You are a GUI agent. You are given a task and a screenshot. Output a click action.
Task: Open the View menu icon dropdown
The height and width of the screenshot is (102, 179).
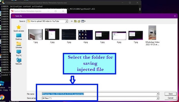[83, 21]
